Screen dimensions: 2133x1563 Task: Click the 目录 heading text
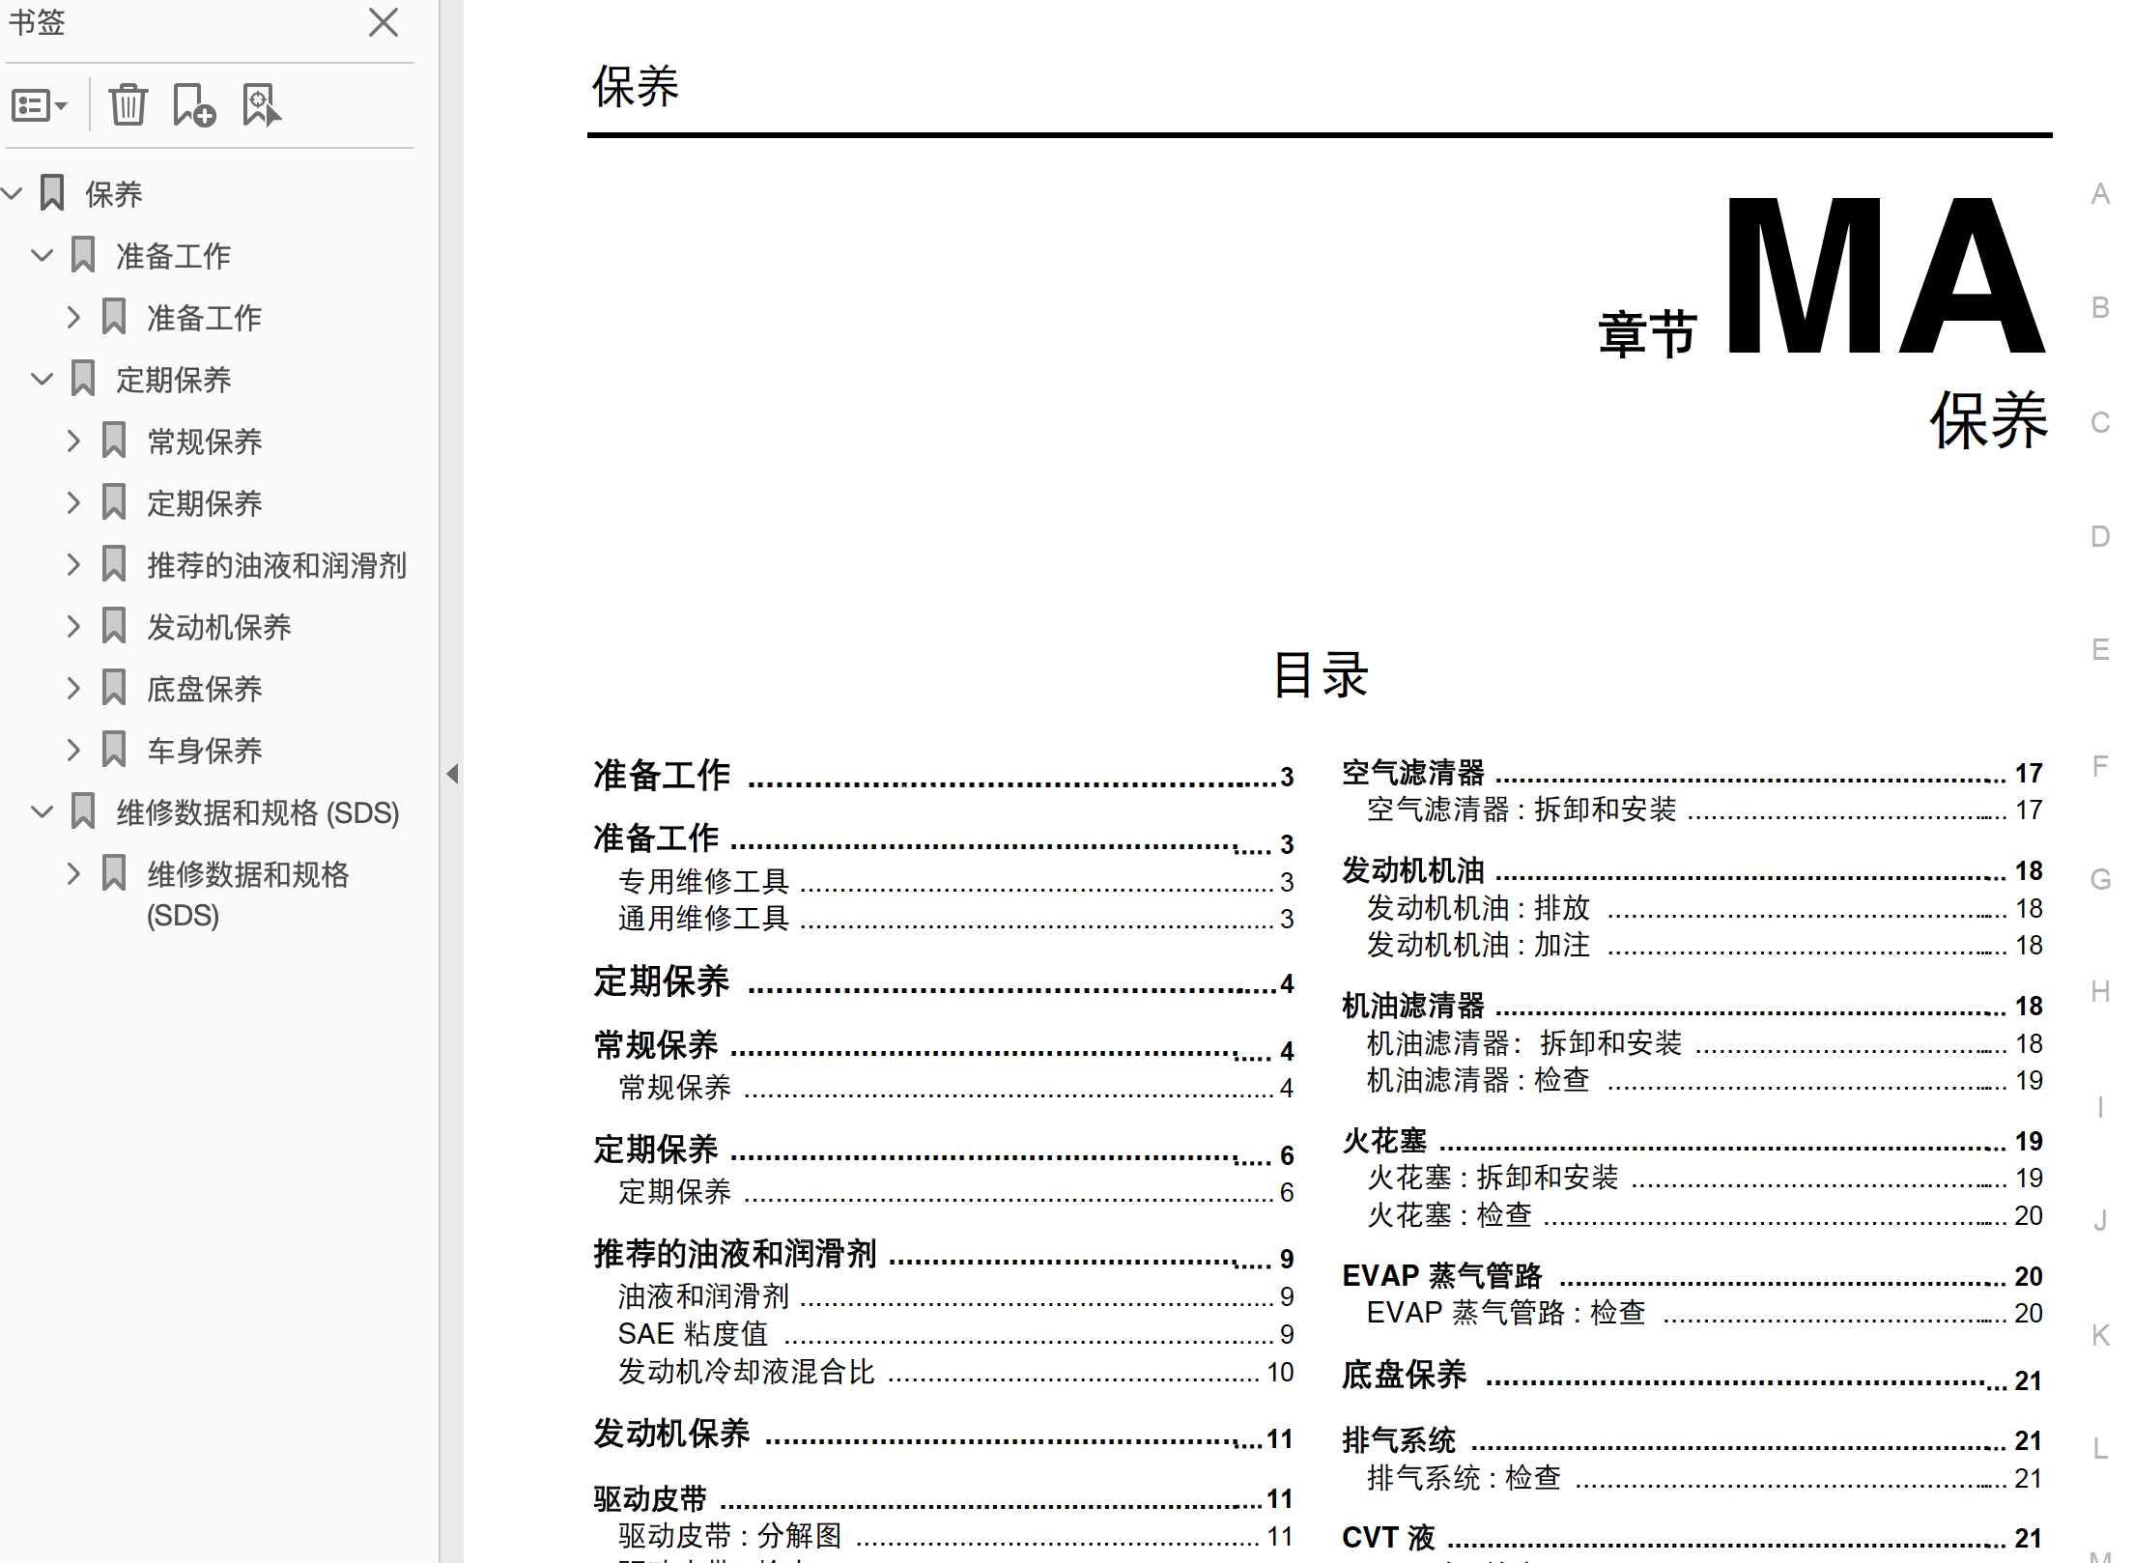(x=1320, y=673)
